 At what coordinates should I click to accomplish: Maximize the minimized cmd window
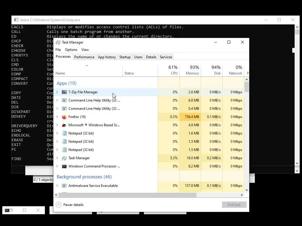(x=24, y=210)
